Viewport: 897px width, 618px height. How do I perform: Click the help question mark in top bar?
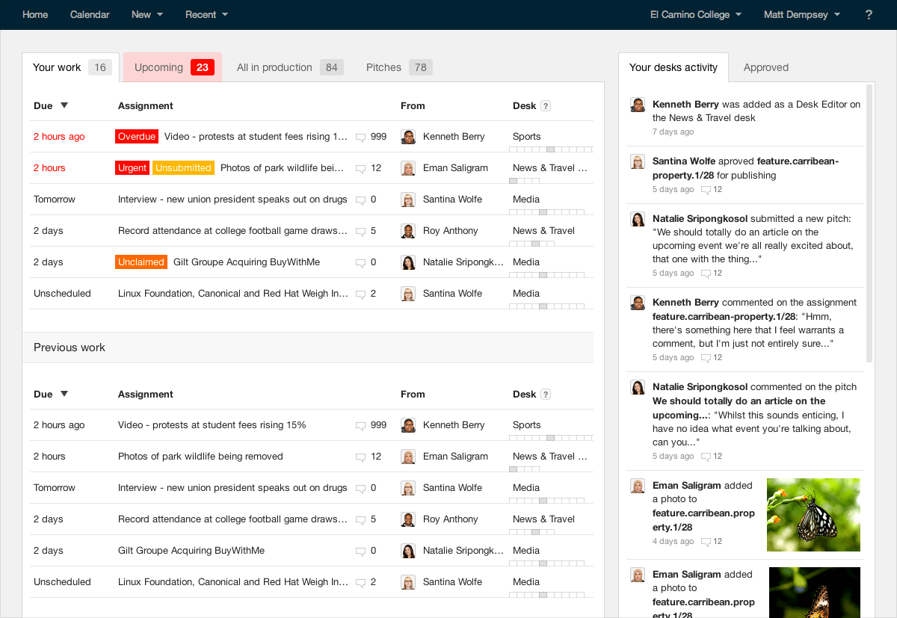[x=869, y=15]
